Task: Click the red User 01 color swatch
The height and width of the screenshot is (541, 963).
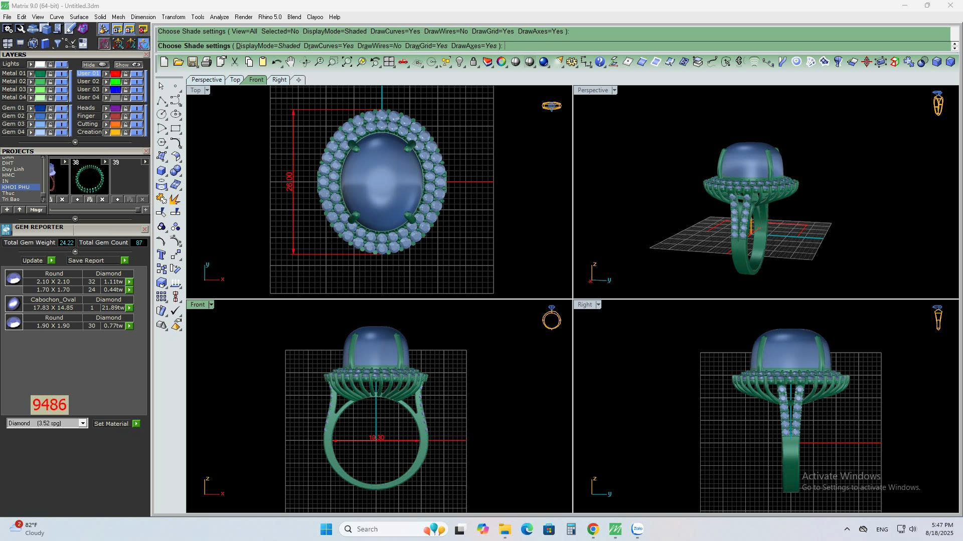Action: [115, 73]
